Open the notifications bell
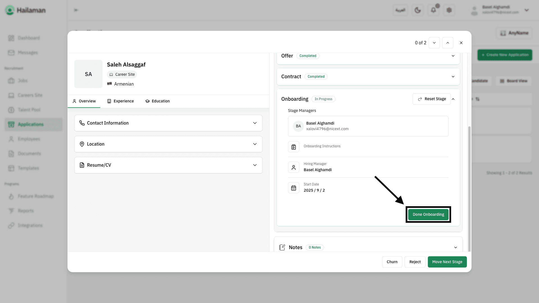 [x=433, y=10]
